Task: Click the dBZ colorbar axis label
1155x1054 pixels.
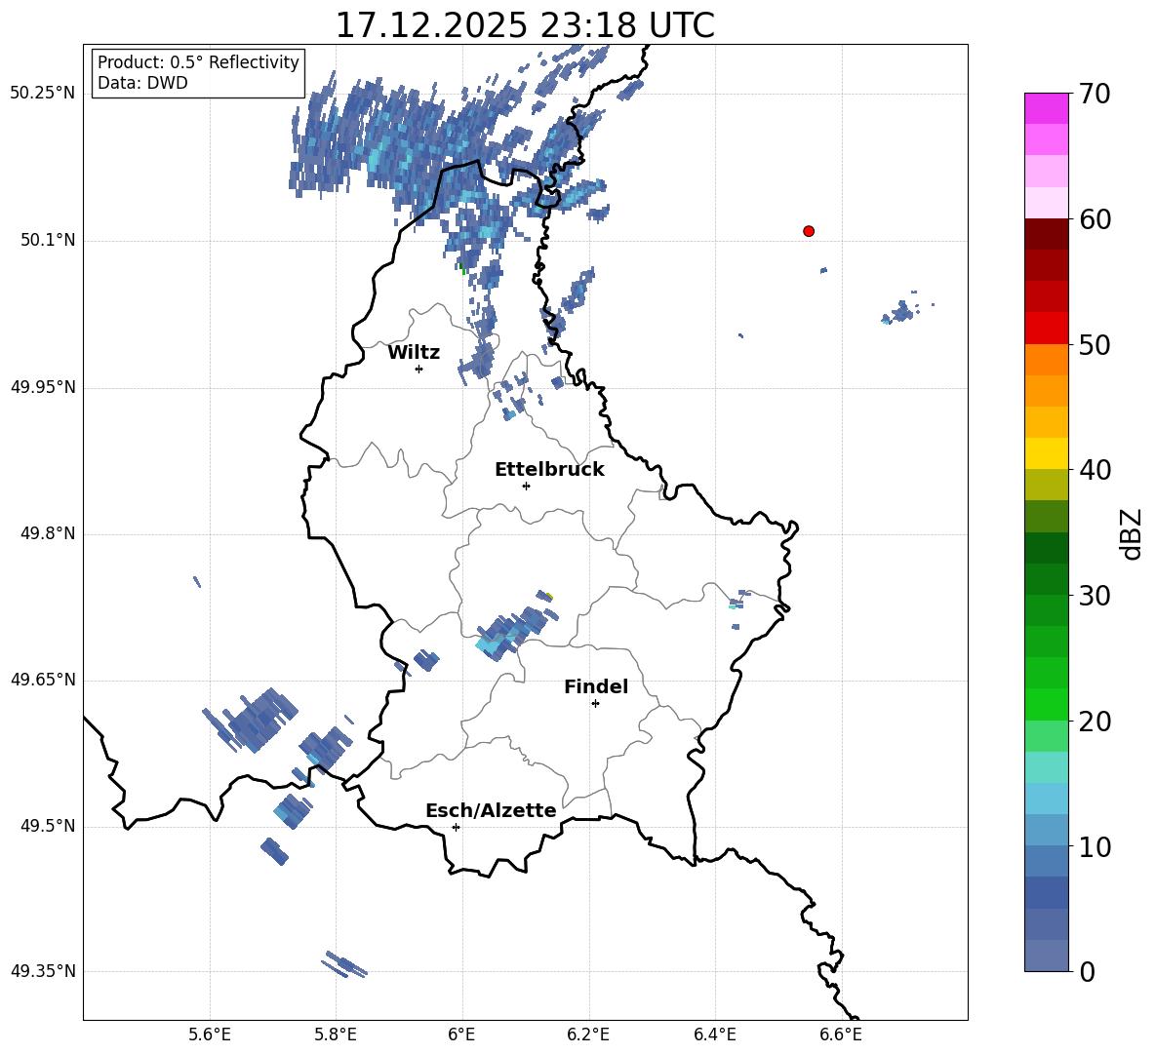Action: pyautogui.click(x=1133, y=533)
